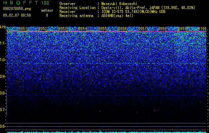Click the 0902070050.png filename label

pos(17,9)
